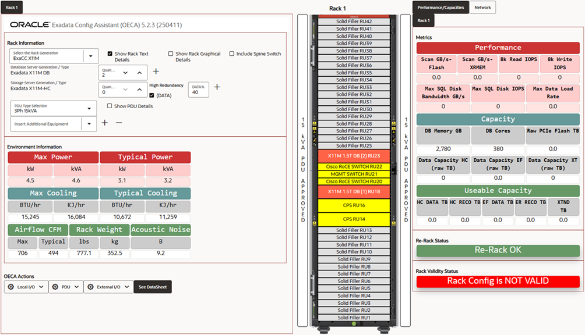This screenshot has width=585, height=335.
Task: Enable Include Spine Switch checkbox
Action: click(x=232, y=54)
